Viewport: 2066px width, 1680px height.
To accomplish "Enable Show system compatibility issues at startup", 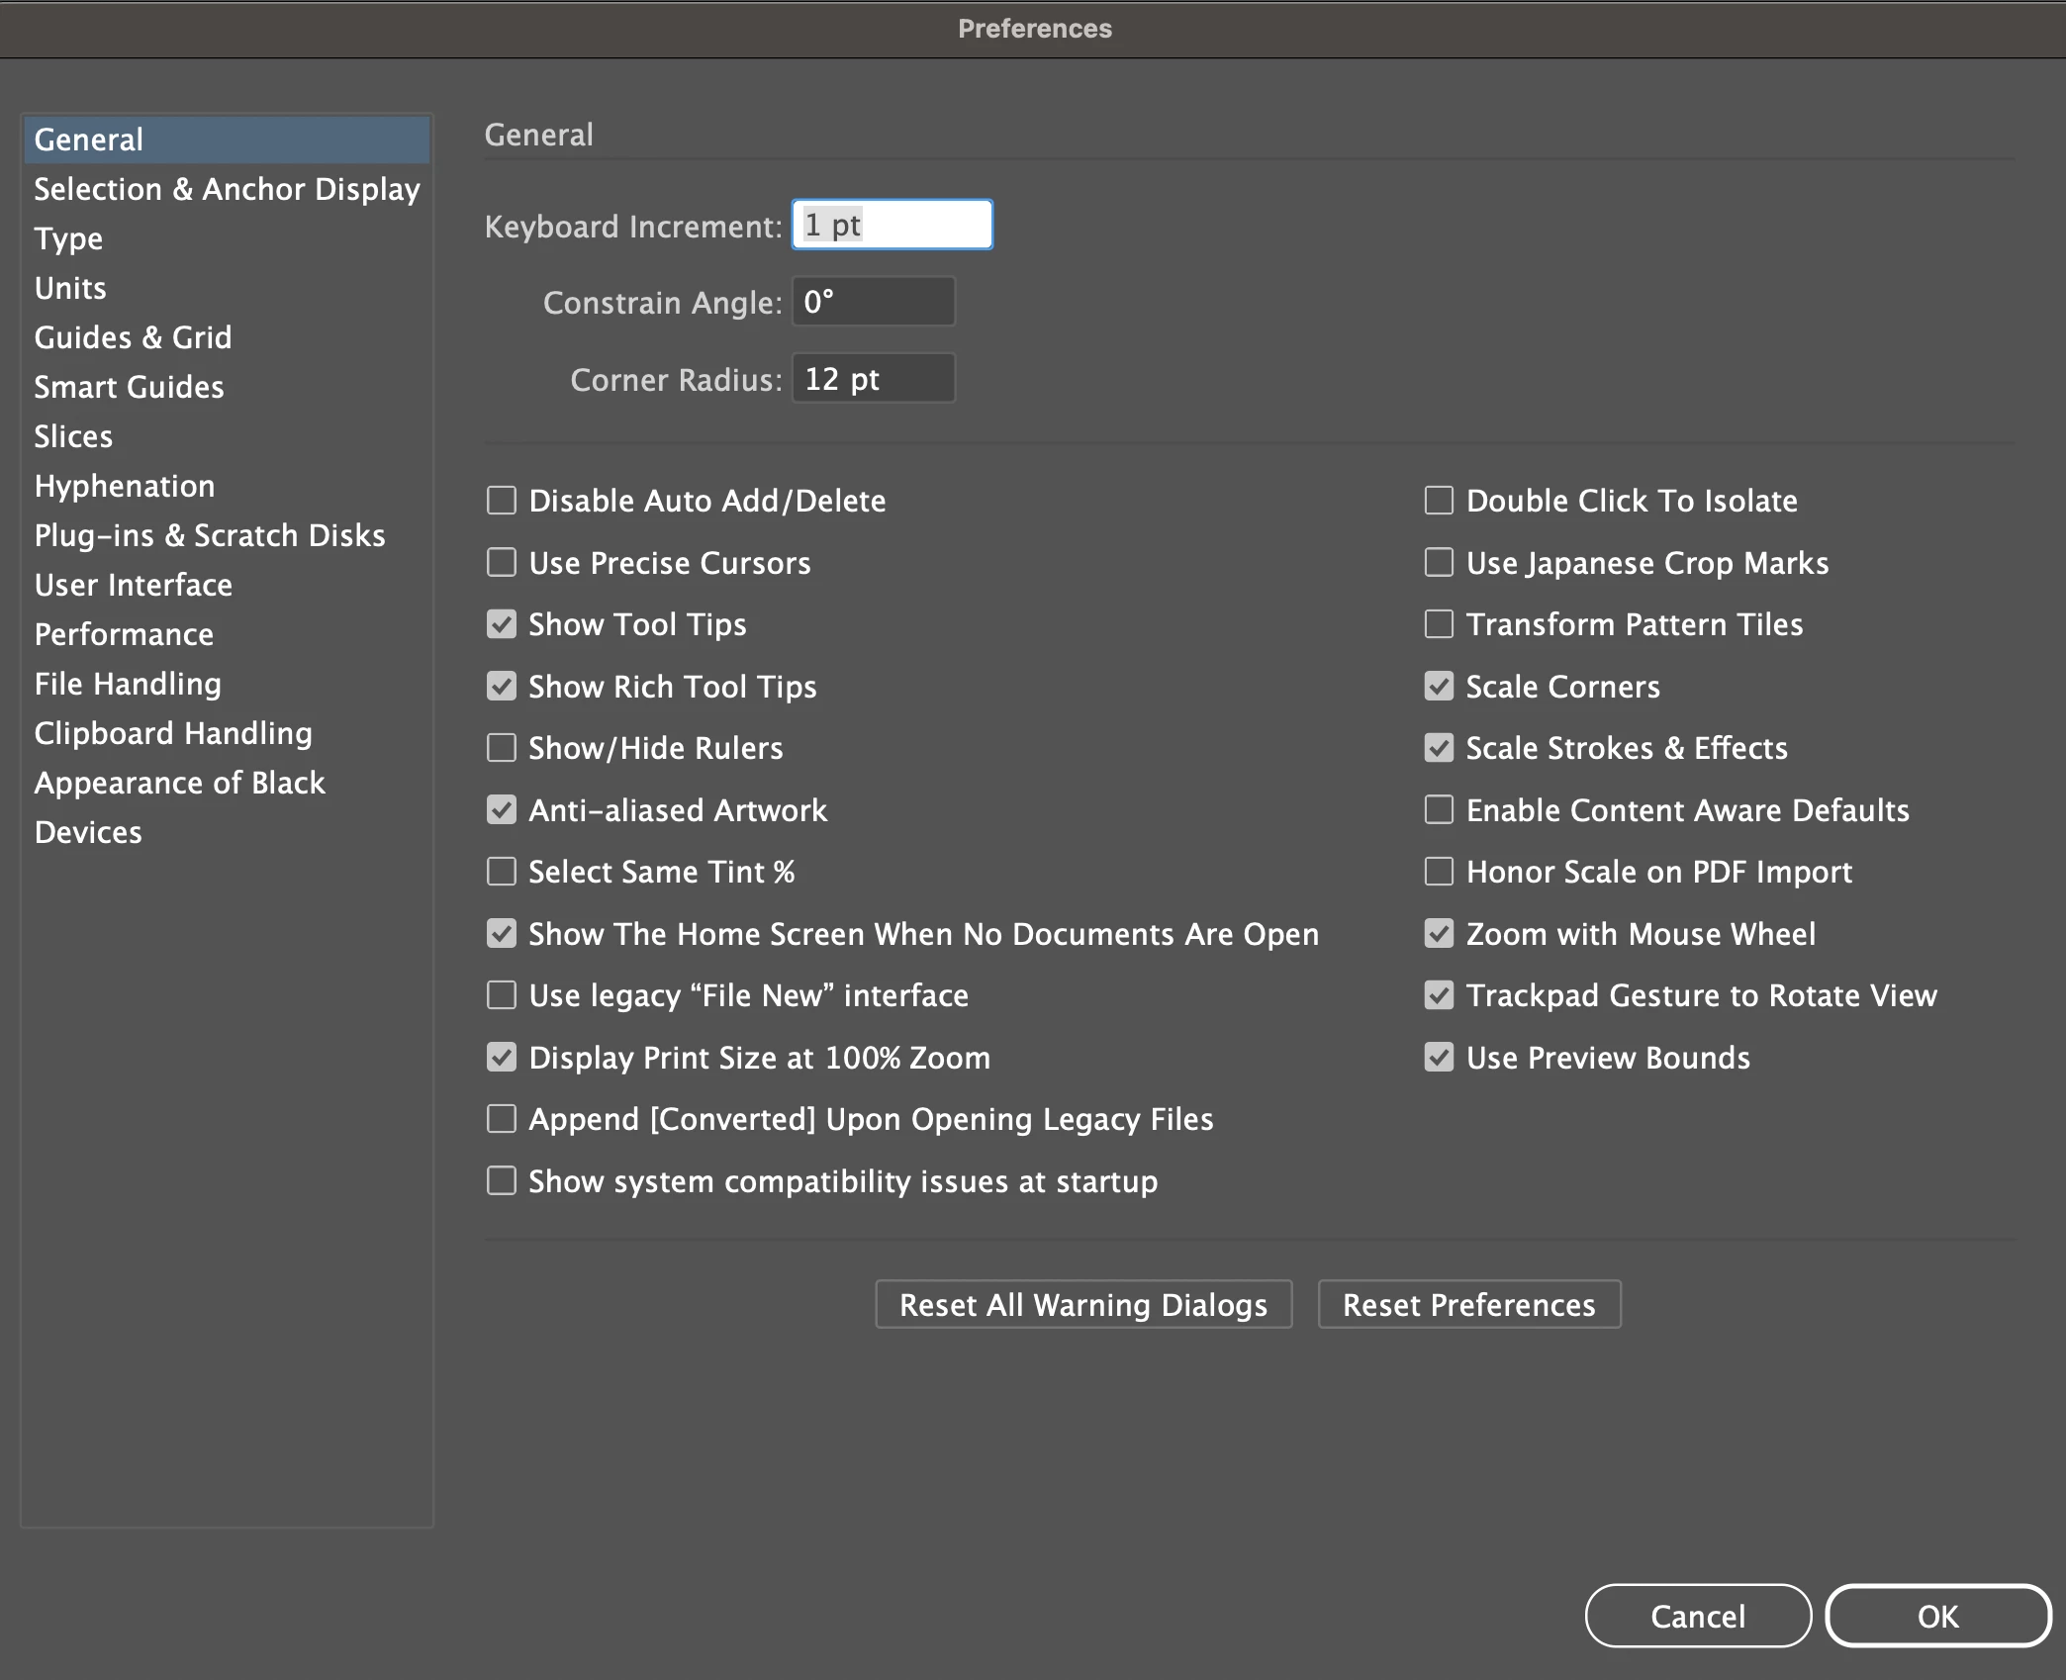I will point(502,1181).
